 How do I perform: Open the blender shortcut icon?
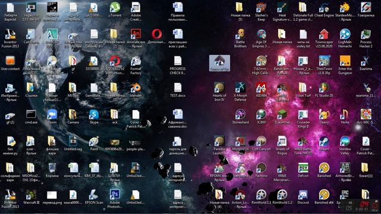click(x=136, y=90)
